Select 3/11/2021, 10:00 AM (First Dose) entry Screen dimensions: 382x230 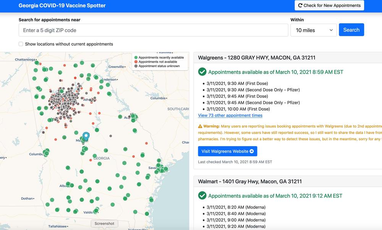click(x=238, y=109)
